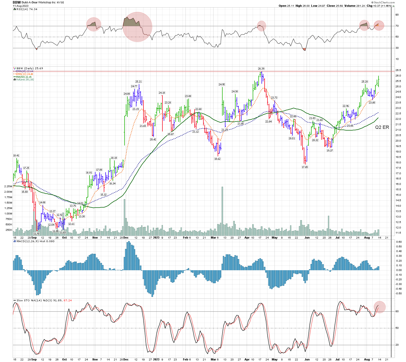The width and height of the screenshot is (406, 362).
Task: Click the 18.41 price label
Action: [x=16, y=155]
